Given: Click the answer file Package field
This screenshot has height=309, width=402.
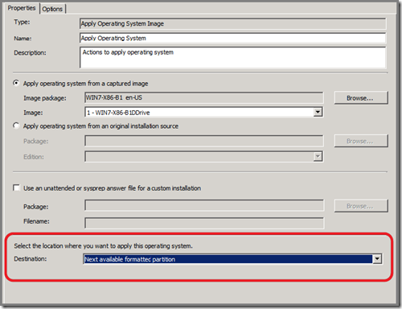Looking at the screenshot, I should (204, 206).
